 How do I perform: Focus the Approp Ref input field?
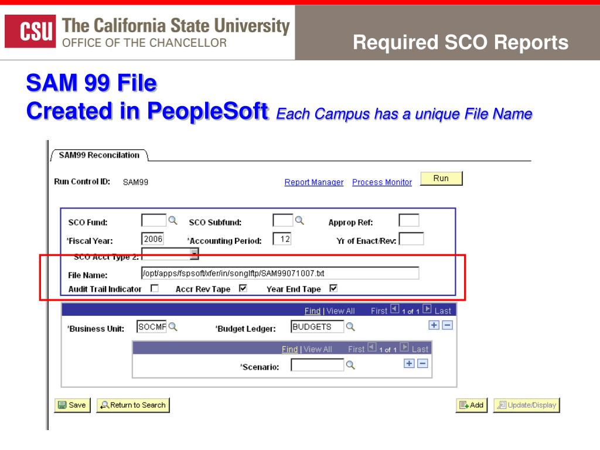408,220
